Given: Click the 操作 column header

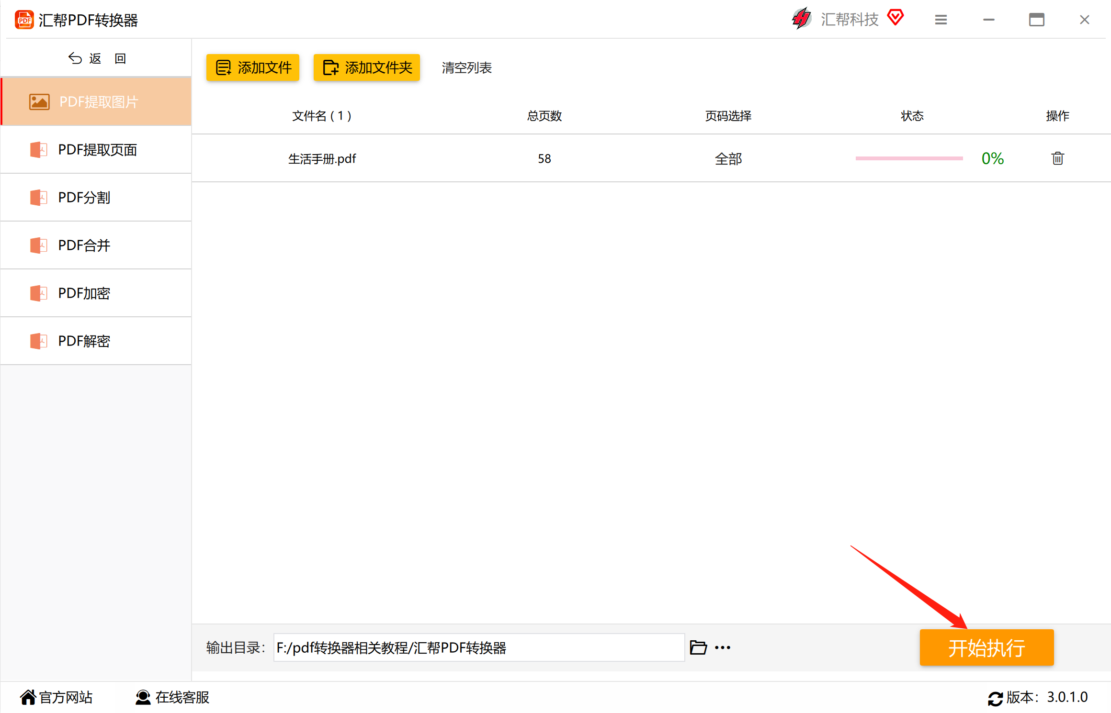Looking at the screenshot, I should pos(1058,116).
